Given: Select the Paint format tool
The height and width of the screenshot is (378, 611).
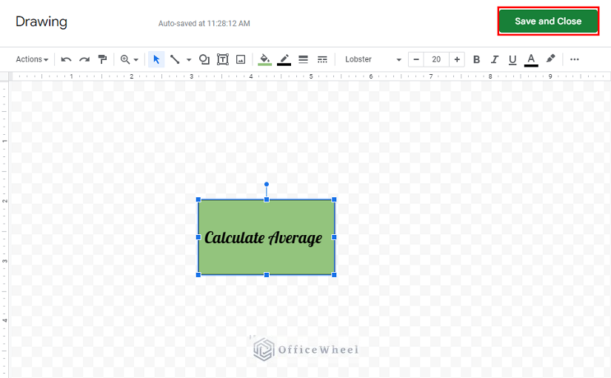Looking at the screenshot, I should click(103, 59).
